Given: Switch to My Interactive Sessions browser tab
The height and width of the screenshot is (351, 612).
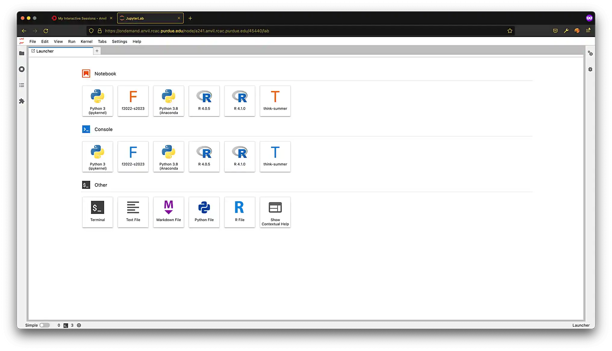Looking at the screenshot, I should 81,18.
